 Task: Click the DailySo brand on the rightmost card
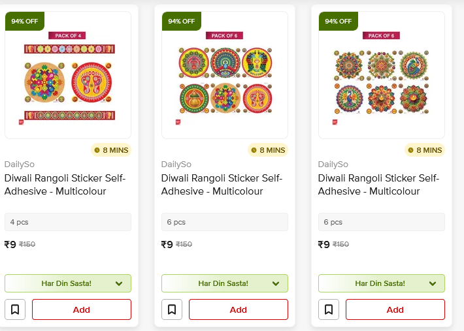(333, 165)
